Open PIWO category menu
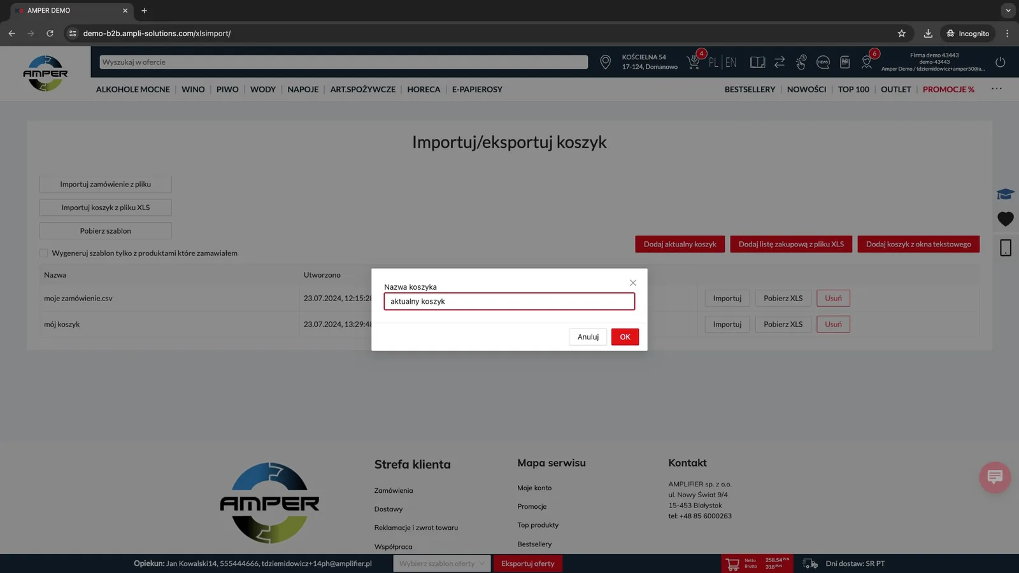The height and width of the screenshot is (573, 1019). 227,90
